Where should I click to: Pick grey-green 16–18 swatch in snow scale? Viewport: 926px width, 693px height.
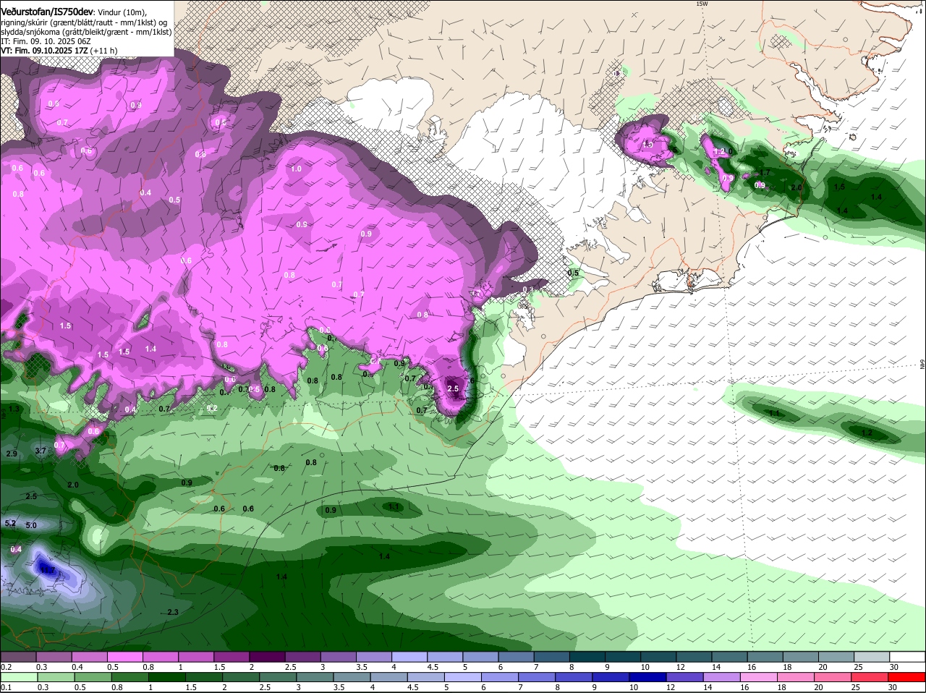point(766,656)
